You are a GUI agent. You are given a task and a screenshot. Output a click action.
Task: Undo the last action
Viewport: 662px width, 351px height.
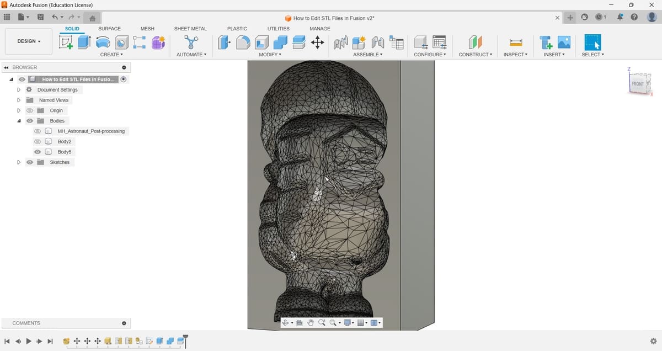click(x=55, y=18)
